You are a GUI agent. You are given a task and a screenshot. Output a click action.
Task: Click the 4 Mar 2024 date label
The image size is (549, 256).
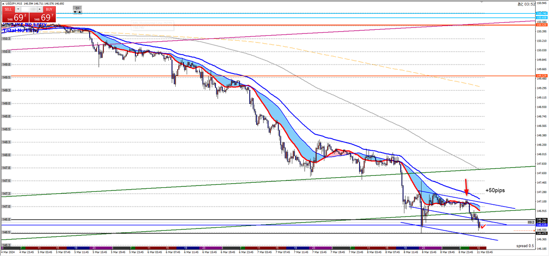click(x=7, y=252)
